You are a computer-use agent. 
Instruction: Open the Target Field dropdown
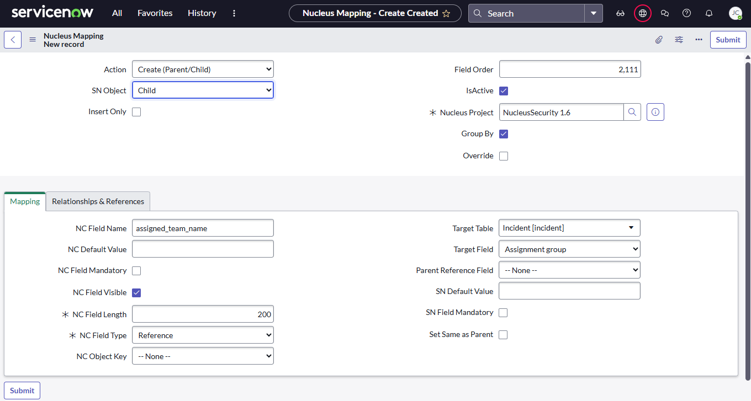pos(569,249)
